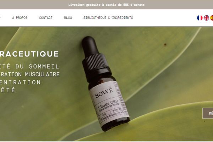Click the cut-off nav item left of À PROPOS

coord(0,18)
